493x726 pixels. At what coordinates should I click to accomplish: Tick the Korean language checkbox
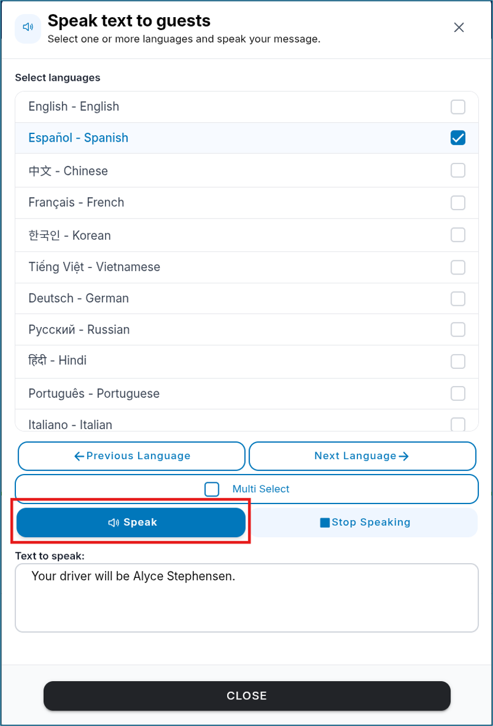coord(458,235)
